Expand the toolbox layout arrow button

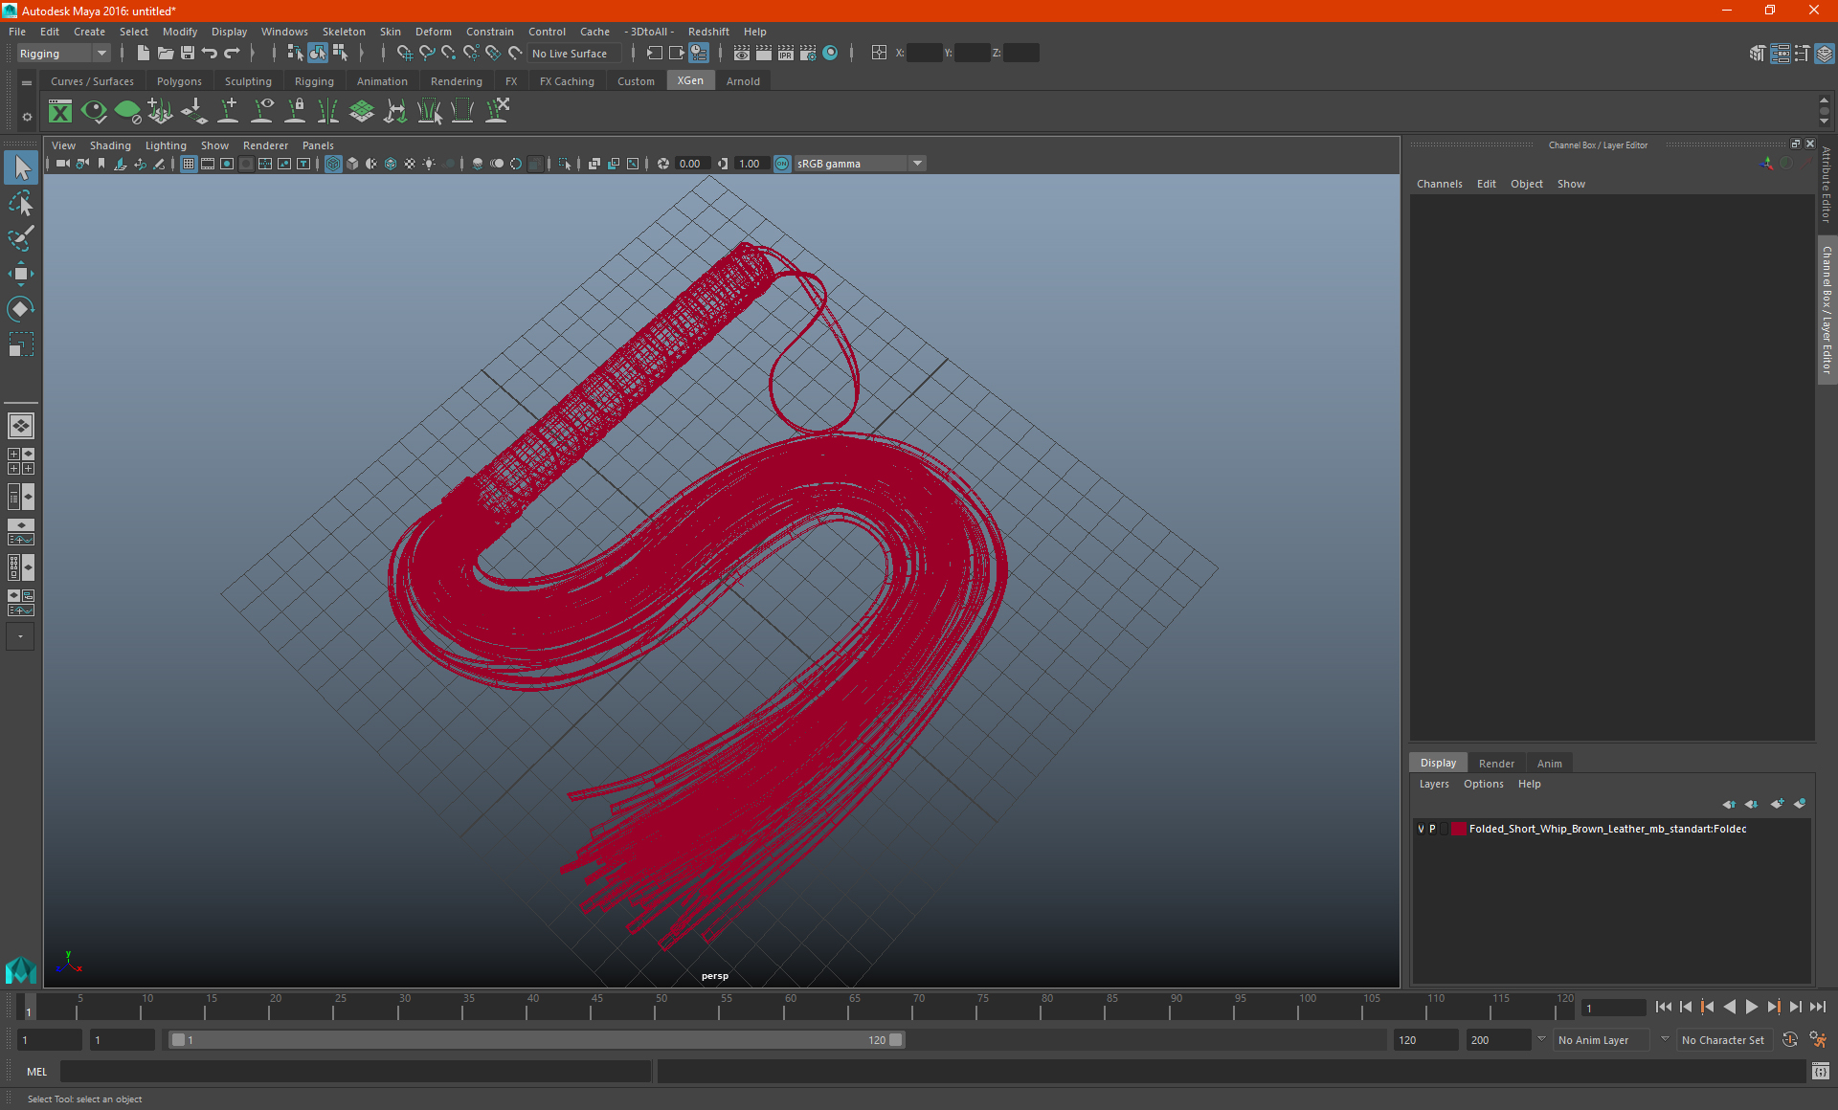point(20,636)
